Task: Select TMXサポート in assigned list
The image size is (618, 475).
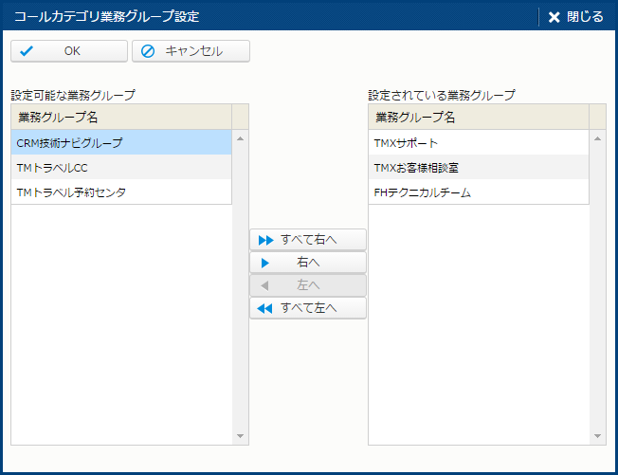Action: pos(478,143)
